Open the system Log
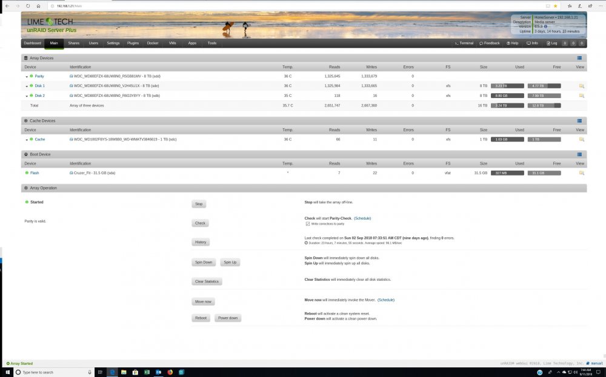 pos(551,43)
